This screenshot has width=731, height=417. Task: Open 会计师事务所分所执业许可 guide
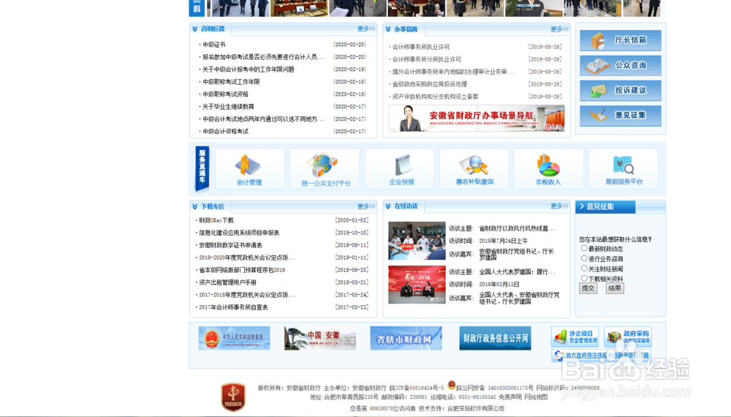click(427, 59)
